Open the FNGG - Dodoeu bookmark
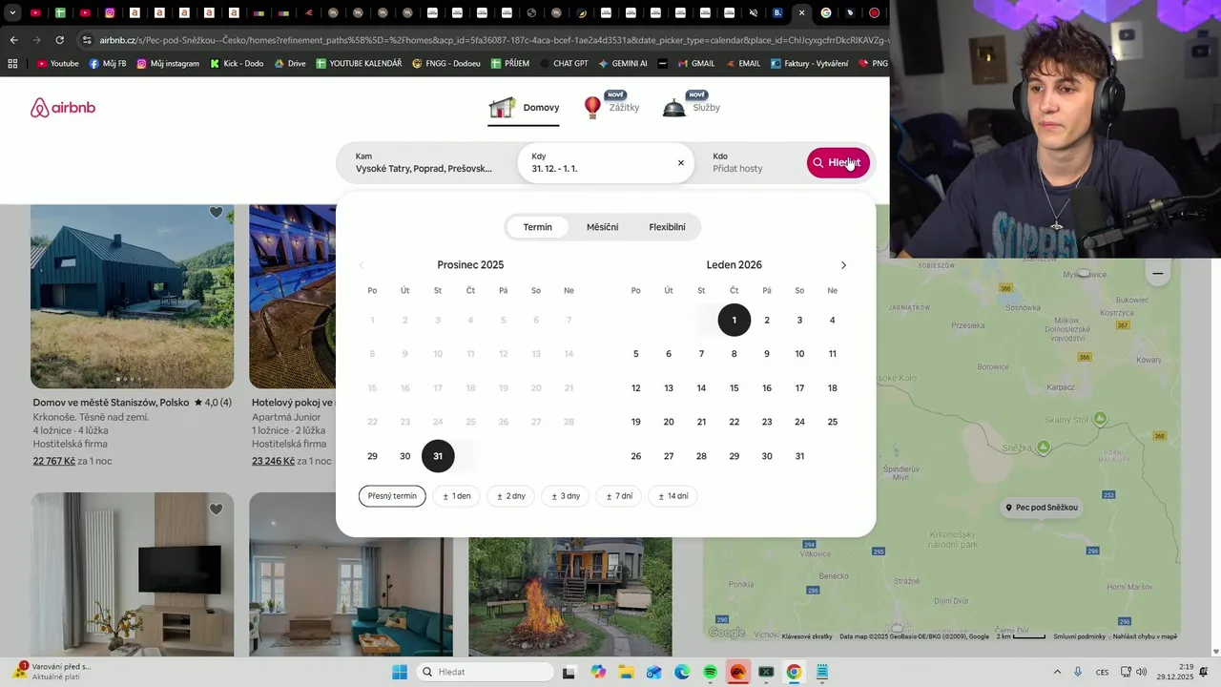 (446, 63)
